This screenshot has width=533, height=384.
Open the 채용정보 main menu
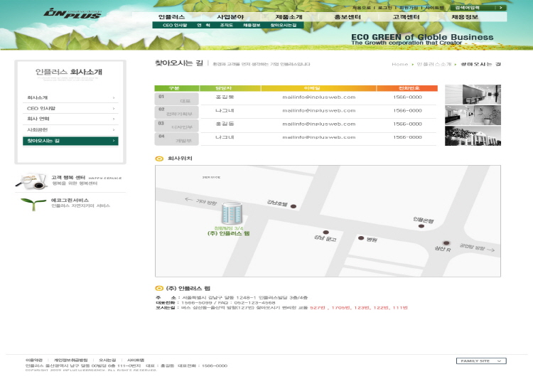click(x=465, y=17)
